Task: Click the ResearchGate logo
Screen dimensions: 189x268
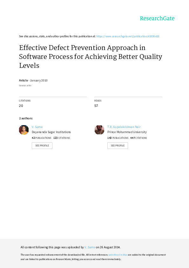Action: 157,18
